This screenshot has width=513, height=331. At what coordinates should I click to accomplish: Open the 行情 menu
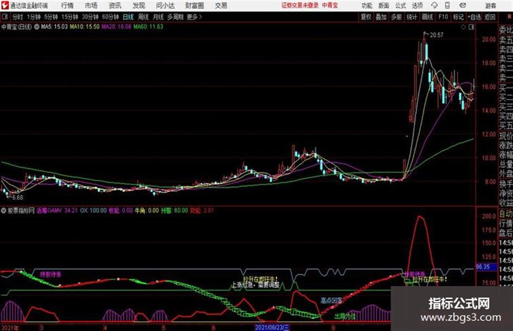coord(67,5)
